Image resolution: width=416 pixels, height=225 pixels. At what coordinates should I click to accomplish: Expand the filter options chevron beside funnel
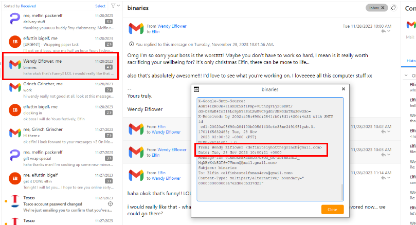119,6
